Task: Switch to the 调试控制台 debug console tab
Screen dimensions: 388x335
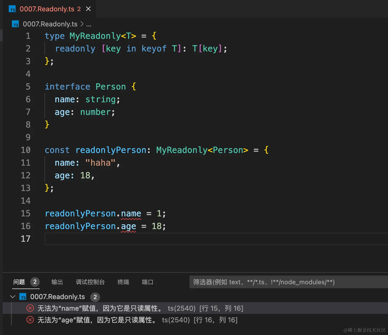Action: pyautogui.click(x=90, y=282)
